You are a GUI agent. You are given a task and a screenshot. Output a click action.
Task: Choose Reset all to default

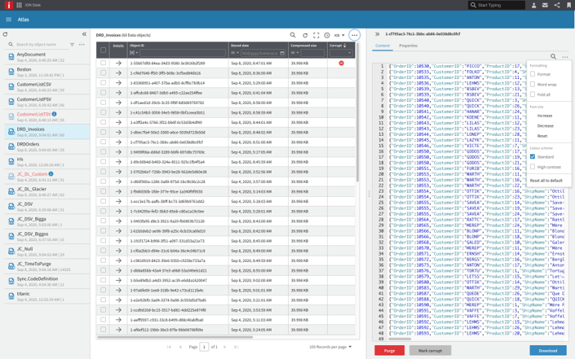coord(546,181)
